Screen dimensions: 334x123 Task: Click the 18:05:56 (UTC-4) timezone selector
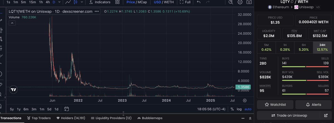click(x=211, y=109)
